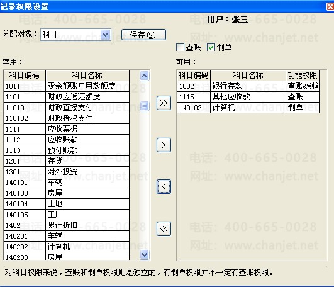Click the disabled list scrollbar thumb
The width and height of the screenshot is (334, 287).
(145, 106)
